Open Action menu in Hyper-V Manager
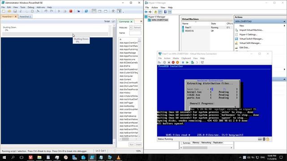The image size is (287, 161). point(155,8)
